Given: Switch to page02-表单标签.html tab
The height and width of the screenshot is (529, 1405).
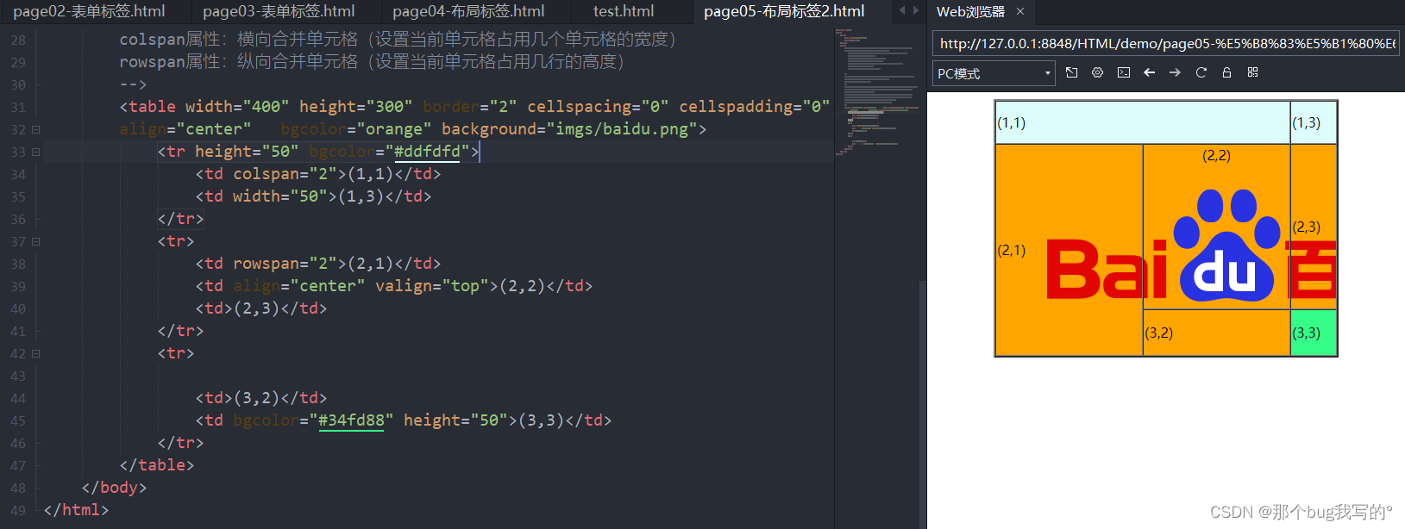Looking at the screenshot, I should point(89,11).
